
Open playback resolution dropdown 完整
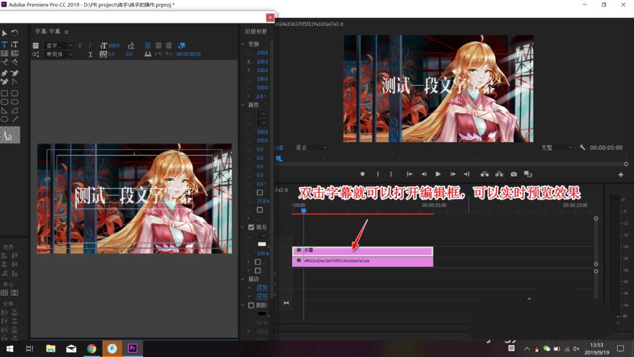(x=557, y=148)
